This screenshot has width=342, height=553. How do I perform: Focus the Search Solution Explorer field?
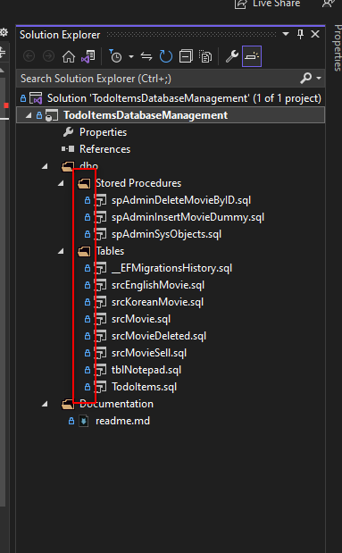[x=159, y=79]
